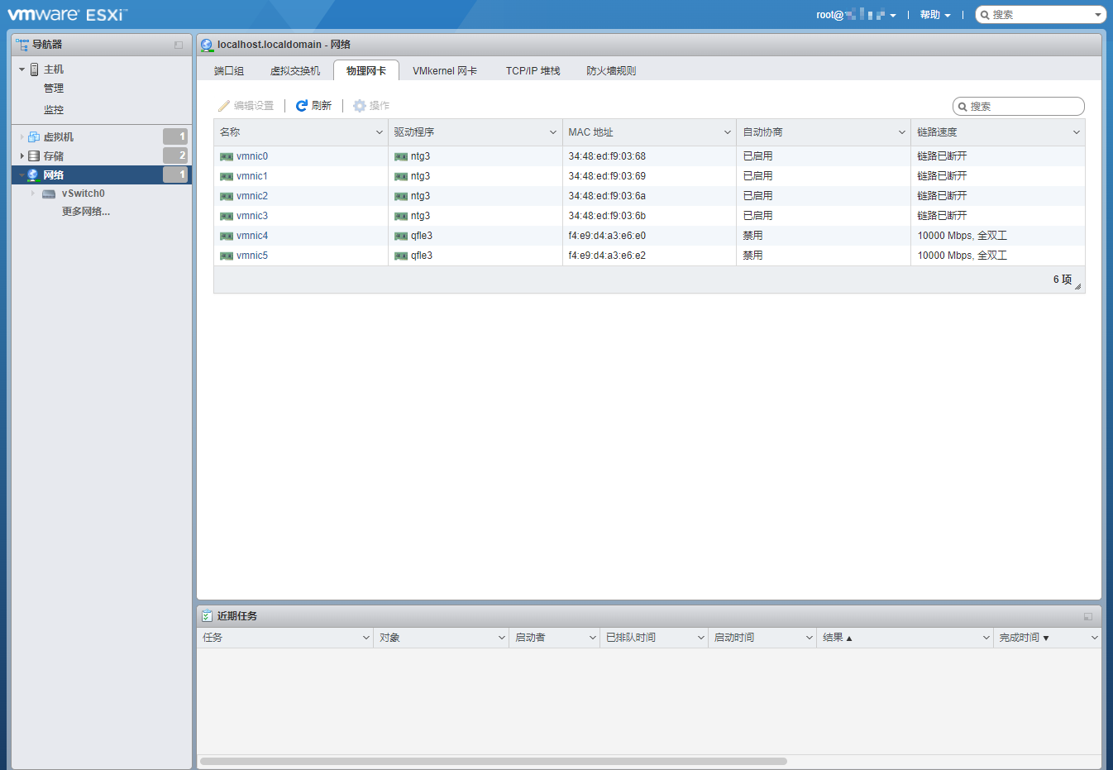Click the Virtual Machines icon
1113x770 pixels.
point(34,137)
